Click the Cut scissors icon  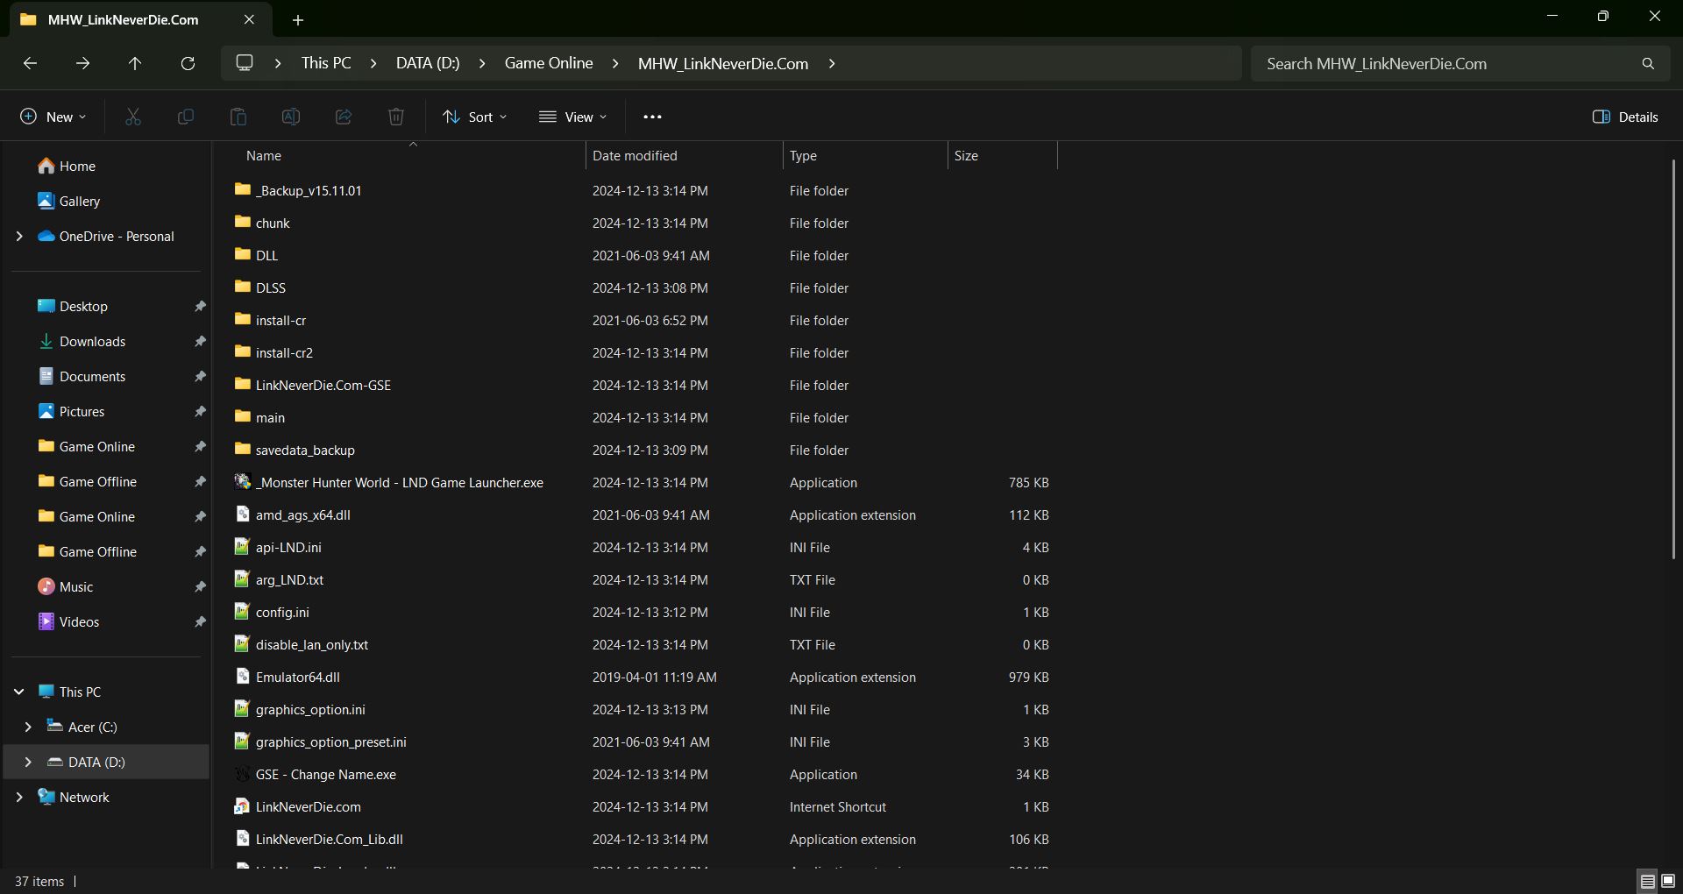tap(133, 117)
